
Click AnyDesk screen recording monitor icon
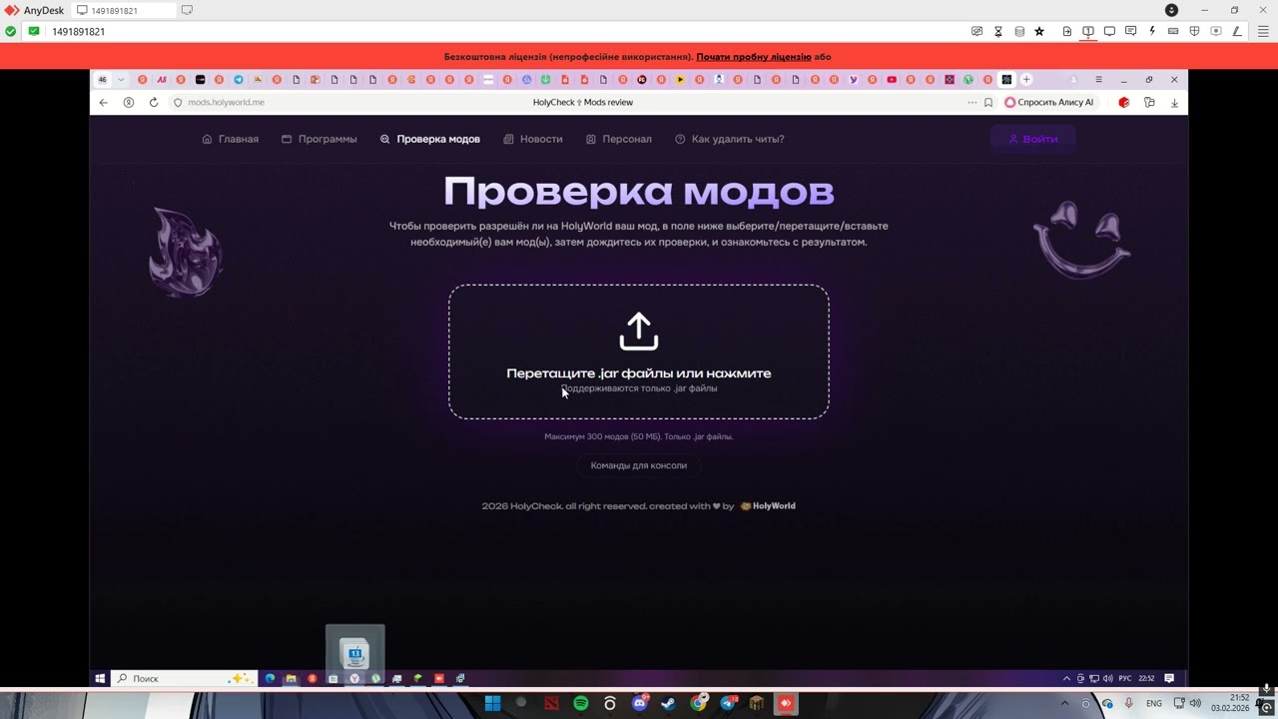(1216, 31)
